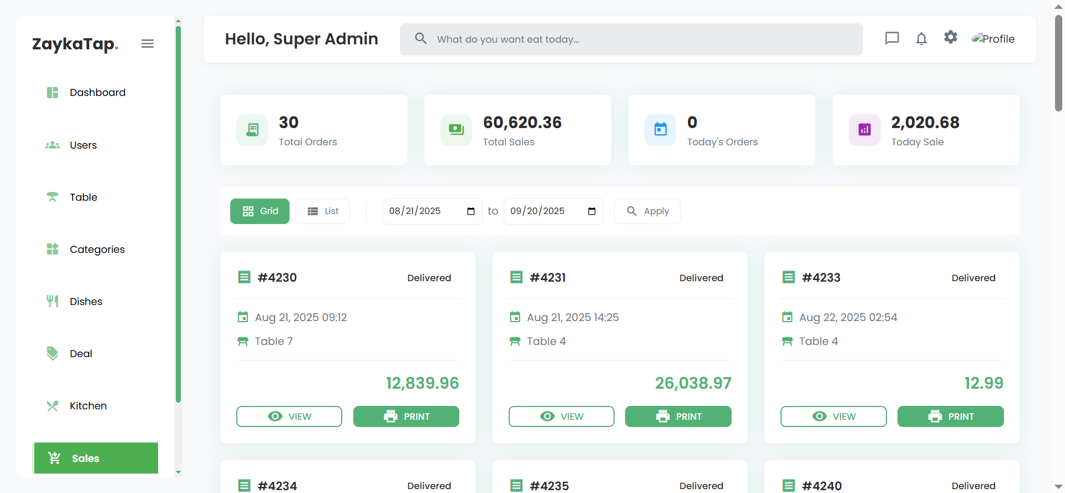Open the end date calendar picker
The height and width of the screenshot is (493, 1065).
[x=592, y=211]
